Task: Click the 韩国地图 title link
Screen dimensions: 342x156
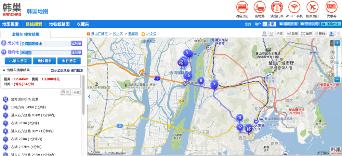Action: (x=38, y=11)
